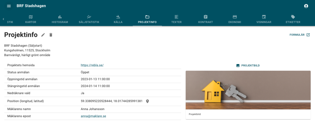Switch to the Kontrakt tab
315x121 pixels.
(205, 19)
